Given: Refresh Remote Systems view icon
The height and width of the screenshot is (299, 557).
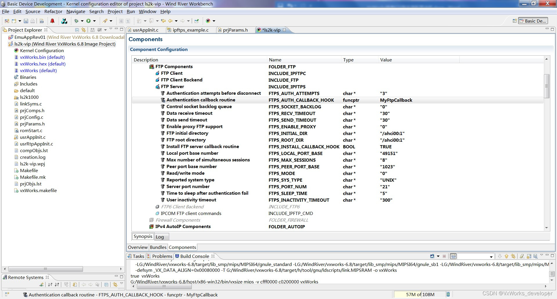Looking at the screenshot, I should 75,285.
